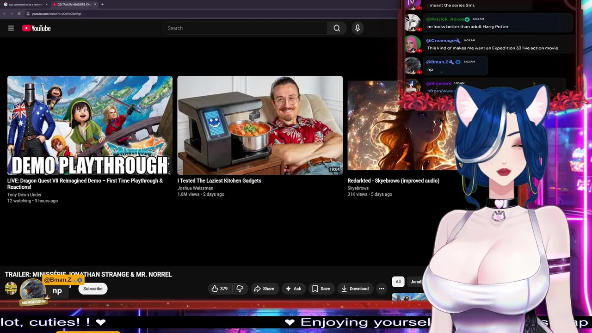Click chat message 'he looks better than adult Harry Potter'

468,26
